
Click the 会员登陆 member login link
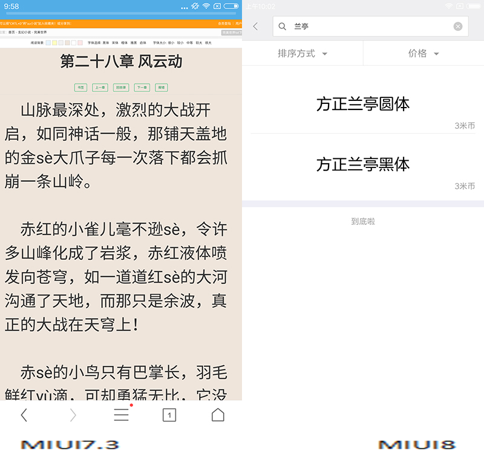click(224, 24)
